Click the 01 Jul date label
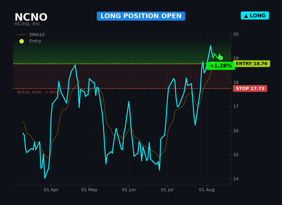This screenshot has width=282, height=205. [x=167, y=190]
